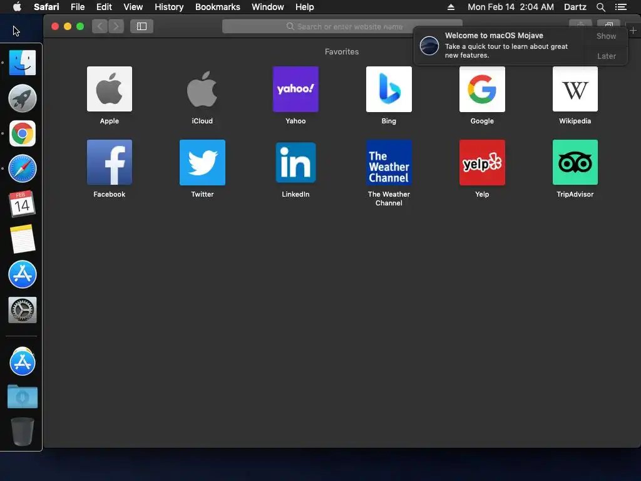Open the iCloud favorite
This screenshot has height=481, width=641.
pos(202,89)
